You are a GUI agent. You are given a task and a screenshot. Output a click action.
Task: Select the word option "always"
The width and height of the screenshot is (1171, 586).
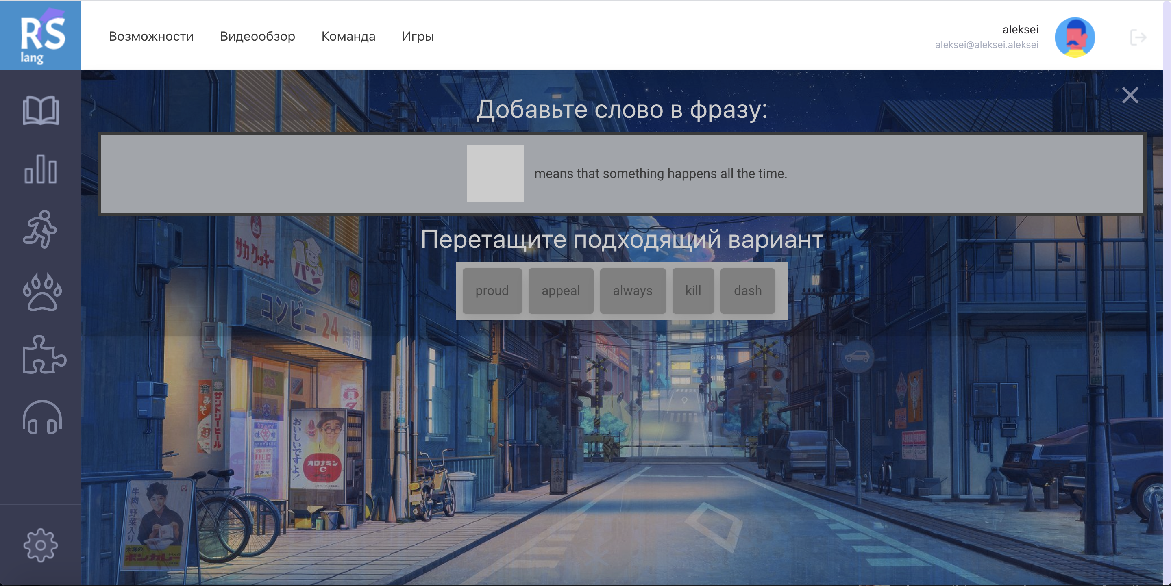pyautogui.click(x=632, y=291)
